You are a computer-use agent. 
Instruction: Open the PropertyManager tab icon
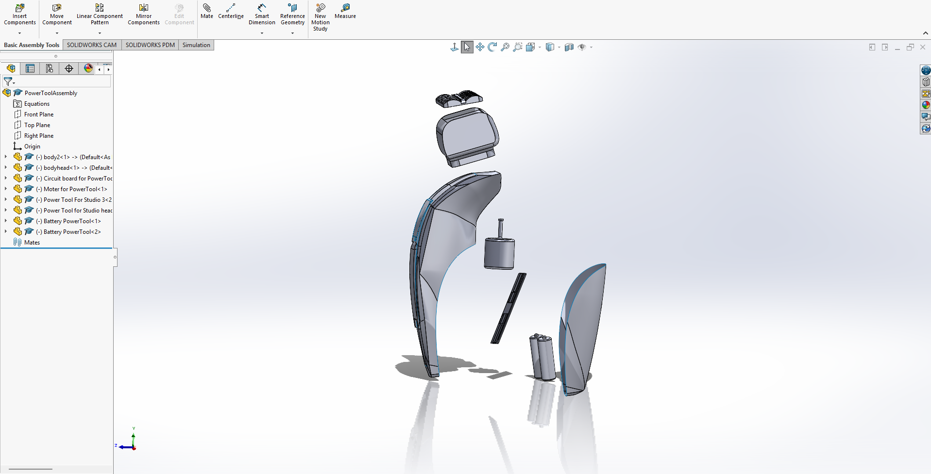click(x=30, y=68)
